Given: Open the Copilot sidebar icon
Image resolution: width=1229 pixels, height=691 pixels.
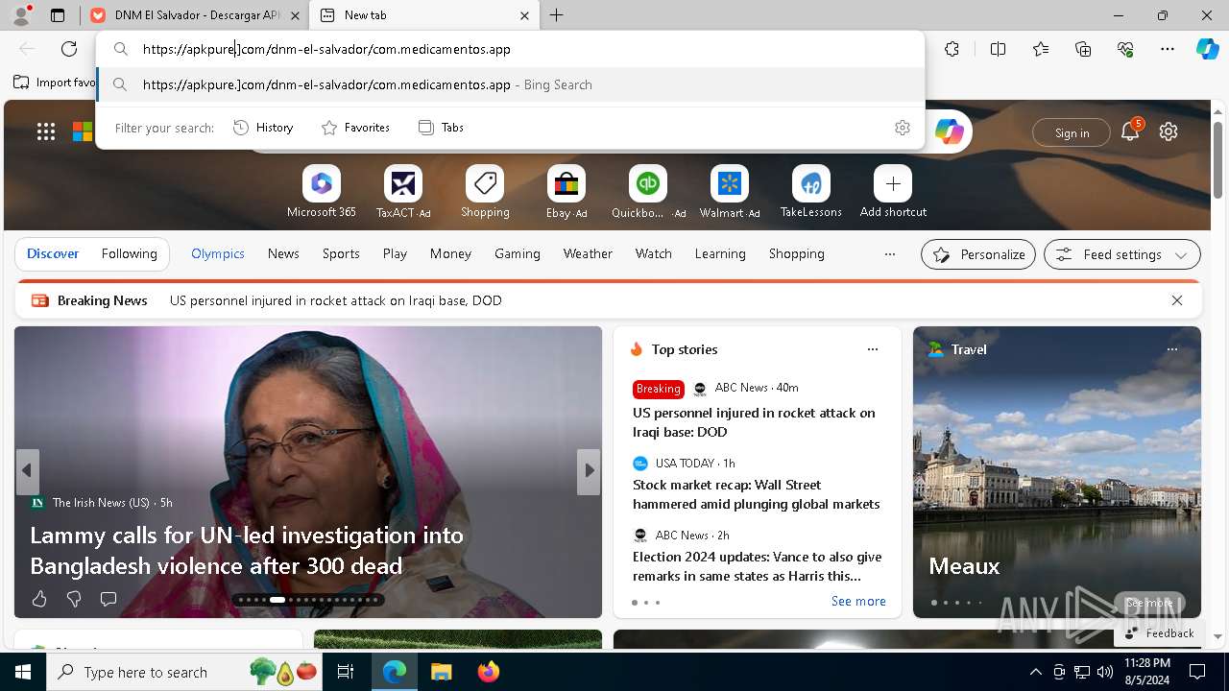Looking at the screenshot, I should tap(1207, 49).
